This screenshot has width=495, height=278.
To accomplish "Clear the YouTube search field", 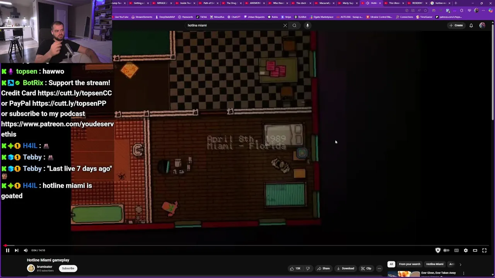I will coord(285,25).
